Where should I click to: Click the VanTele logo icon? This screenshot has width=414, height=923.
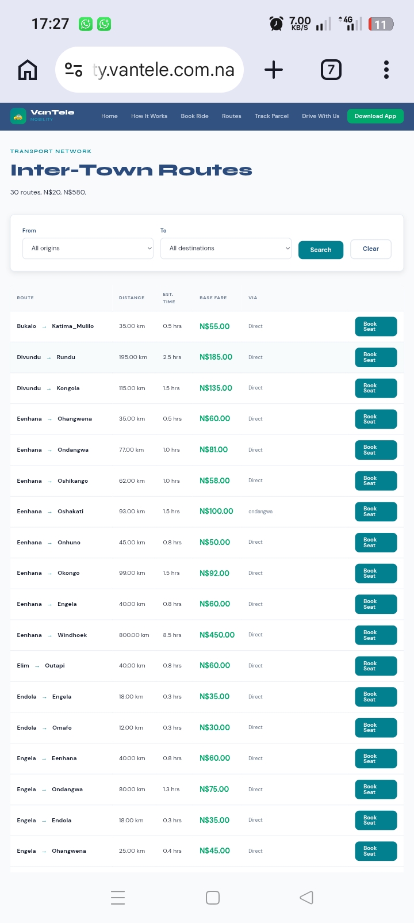18,116
